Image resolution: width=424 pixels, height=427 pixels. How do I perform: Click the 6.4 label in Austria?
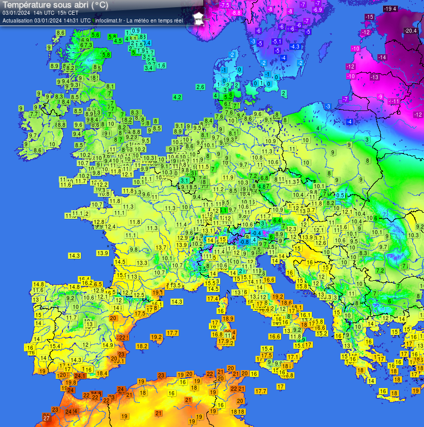277,220
